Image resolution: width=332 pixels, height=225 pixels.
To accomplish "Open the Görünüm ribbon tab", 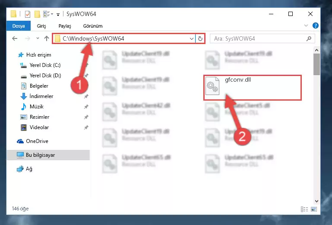I will [93, 26].
